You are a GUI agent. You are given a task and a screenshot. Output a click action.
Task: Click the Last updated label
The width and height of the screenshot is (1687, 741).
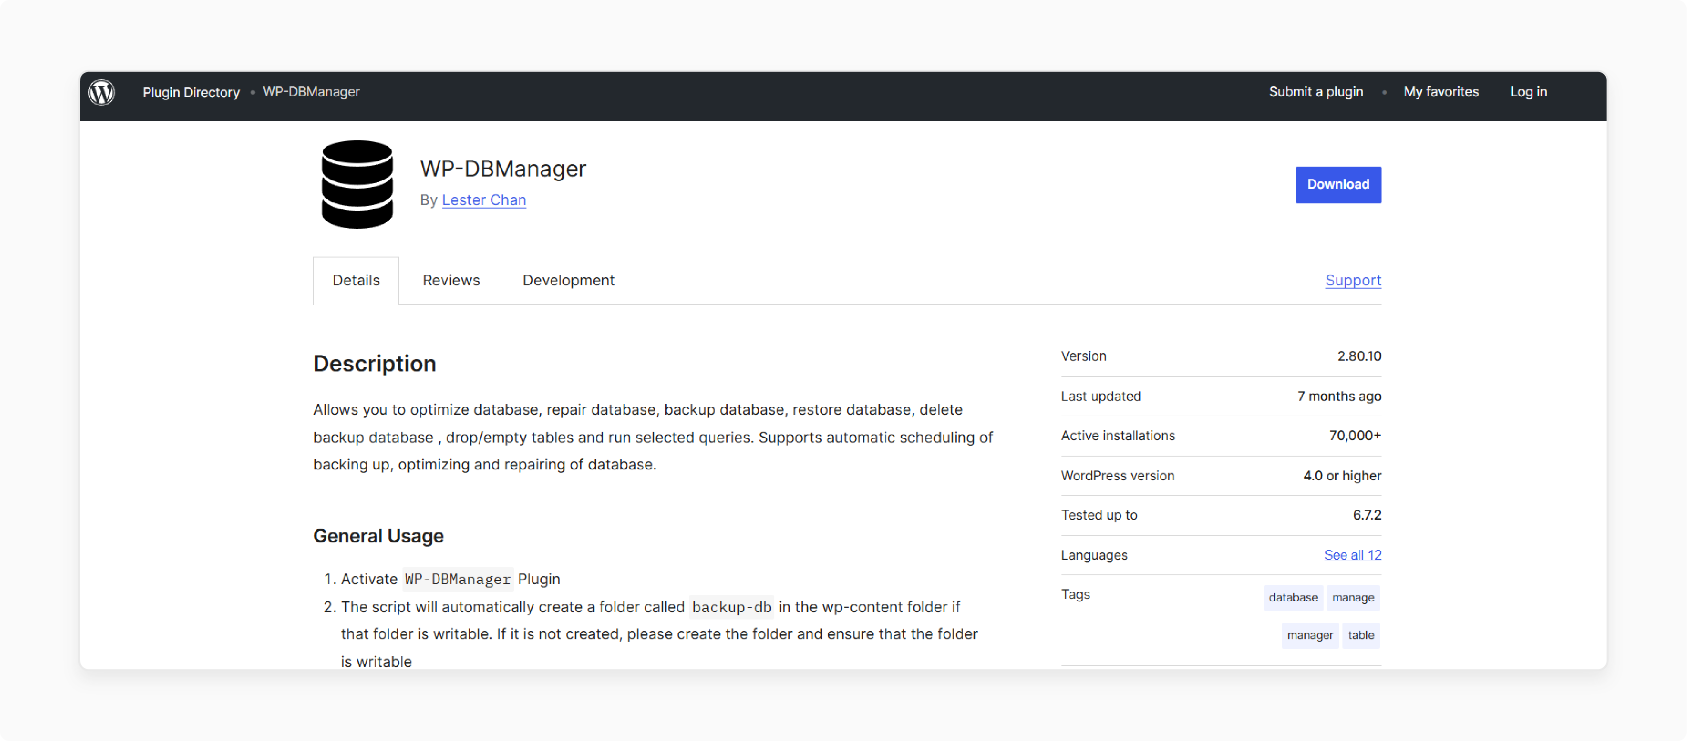click(x=1101, y=396)
